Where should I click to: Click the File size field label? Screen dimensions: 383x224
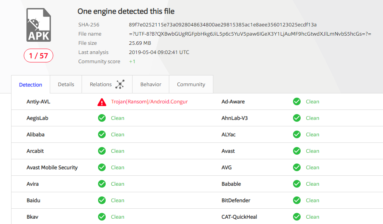(87, 43)
